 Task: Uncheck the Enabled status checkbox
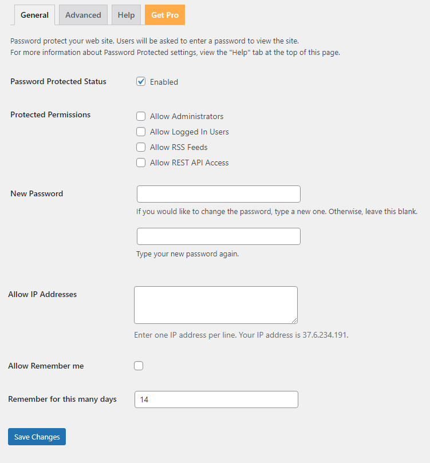(x=141, y=81)
